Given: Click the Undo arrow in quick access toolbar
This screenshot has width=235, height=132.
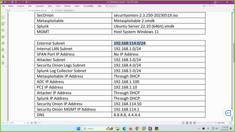Looking at the screenshot, I should pyautogui.click(x=19, y=2).
